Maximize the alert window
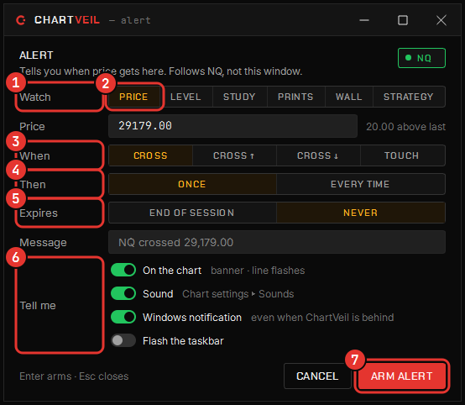Screen dimensions: 465x405 (403, 20)
